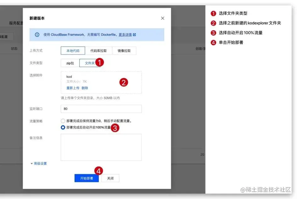The width and height of the screenshot is (297, 199).
Task: Click the 文件大小: 7K text
Action: (76, 82)
